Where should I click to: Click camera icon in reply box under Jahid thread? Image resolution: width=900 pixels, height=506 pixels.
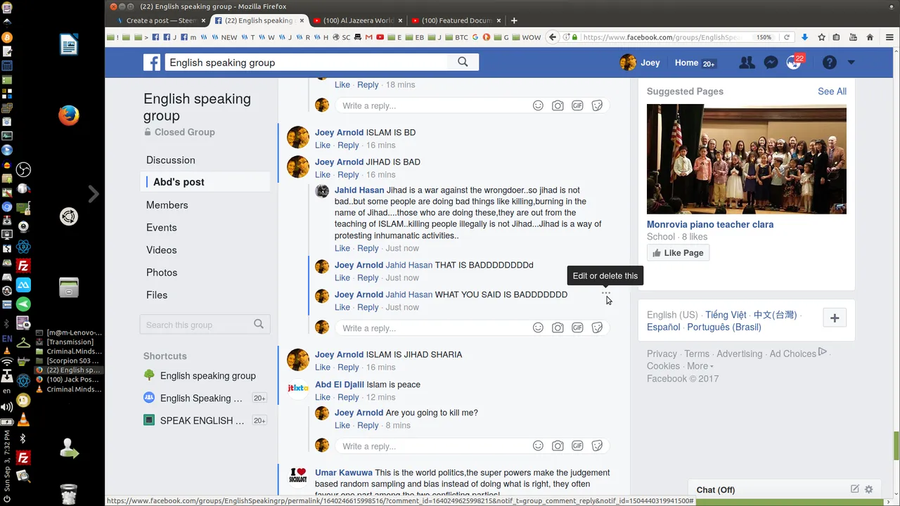click(x=558, y=327)
